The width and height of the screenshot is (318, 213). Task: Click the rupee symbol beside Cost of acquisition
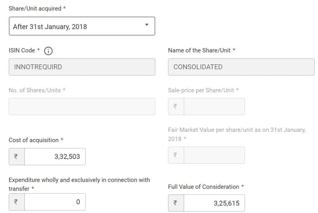[x=16, y=156]
